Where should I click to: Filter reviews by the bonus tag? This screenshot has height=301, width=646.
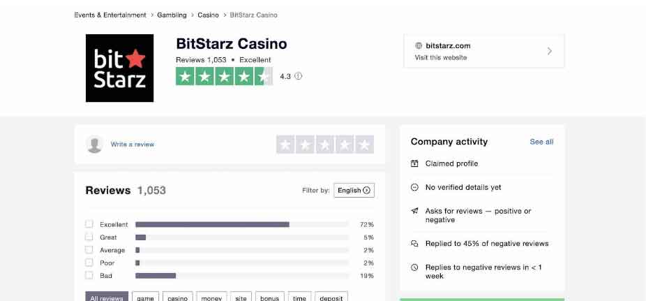[269, 298]
